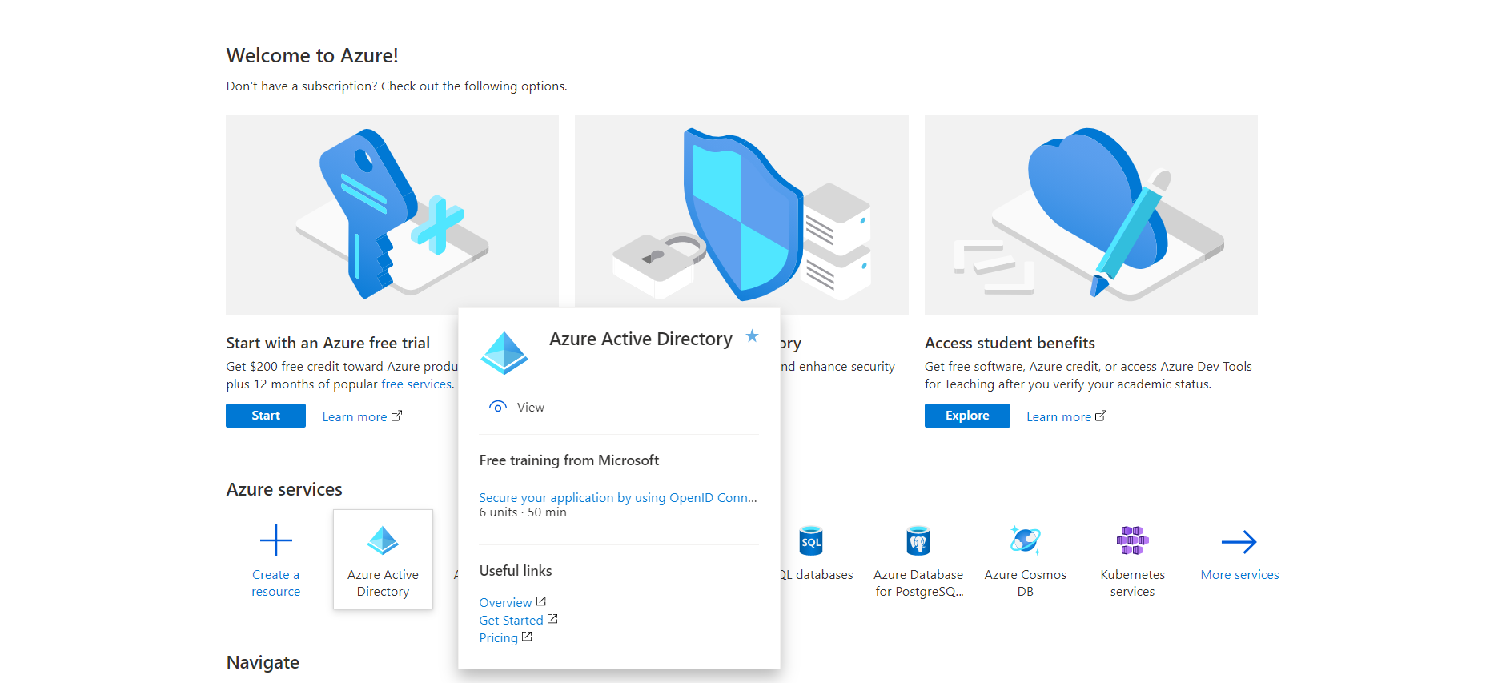Open Azure Database for PostgreSQL icon
Viewport: 1498px width, 683px height.
918,541
